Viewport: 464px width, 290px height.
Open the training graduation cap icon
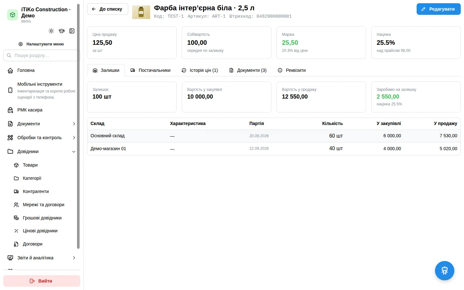62,31
